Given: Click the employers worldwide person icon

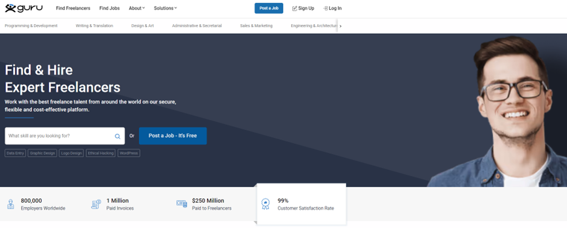Looking at the screenshot, I should pos(11,204).
